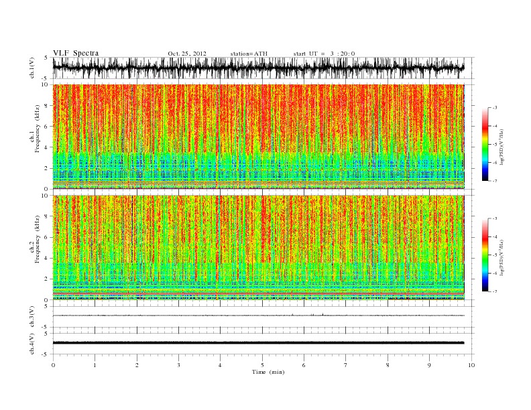Select the "Time (min)" x-axis label

[x=268, y=372]
